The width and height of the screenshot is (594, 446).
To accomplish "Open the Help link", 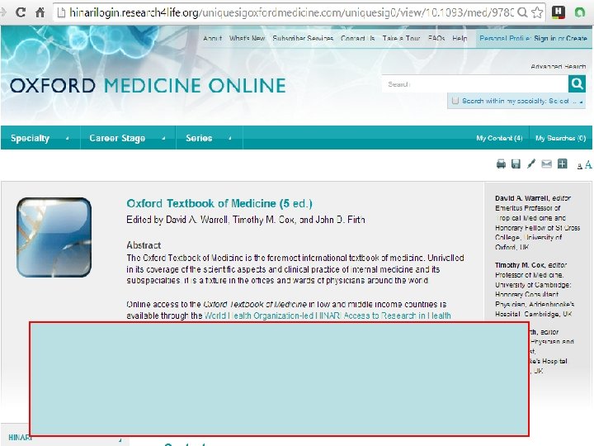I will coord(460,38).
